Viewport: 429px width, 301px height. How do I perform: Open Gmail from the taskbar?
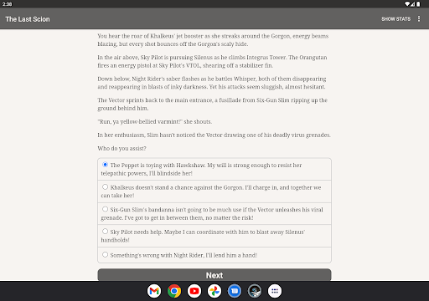tap(154, 291)
